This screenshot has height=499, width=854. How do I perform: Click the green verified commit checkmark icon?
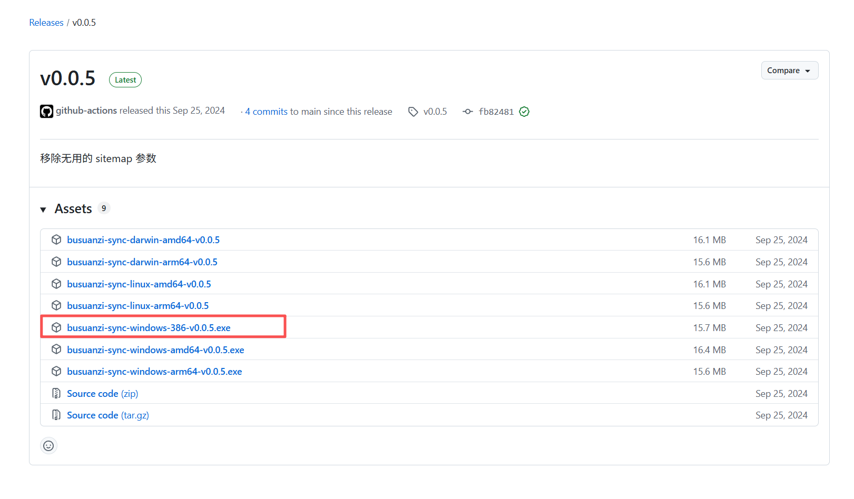tap(524, 112)
